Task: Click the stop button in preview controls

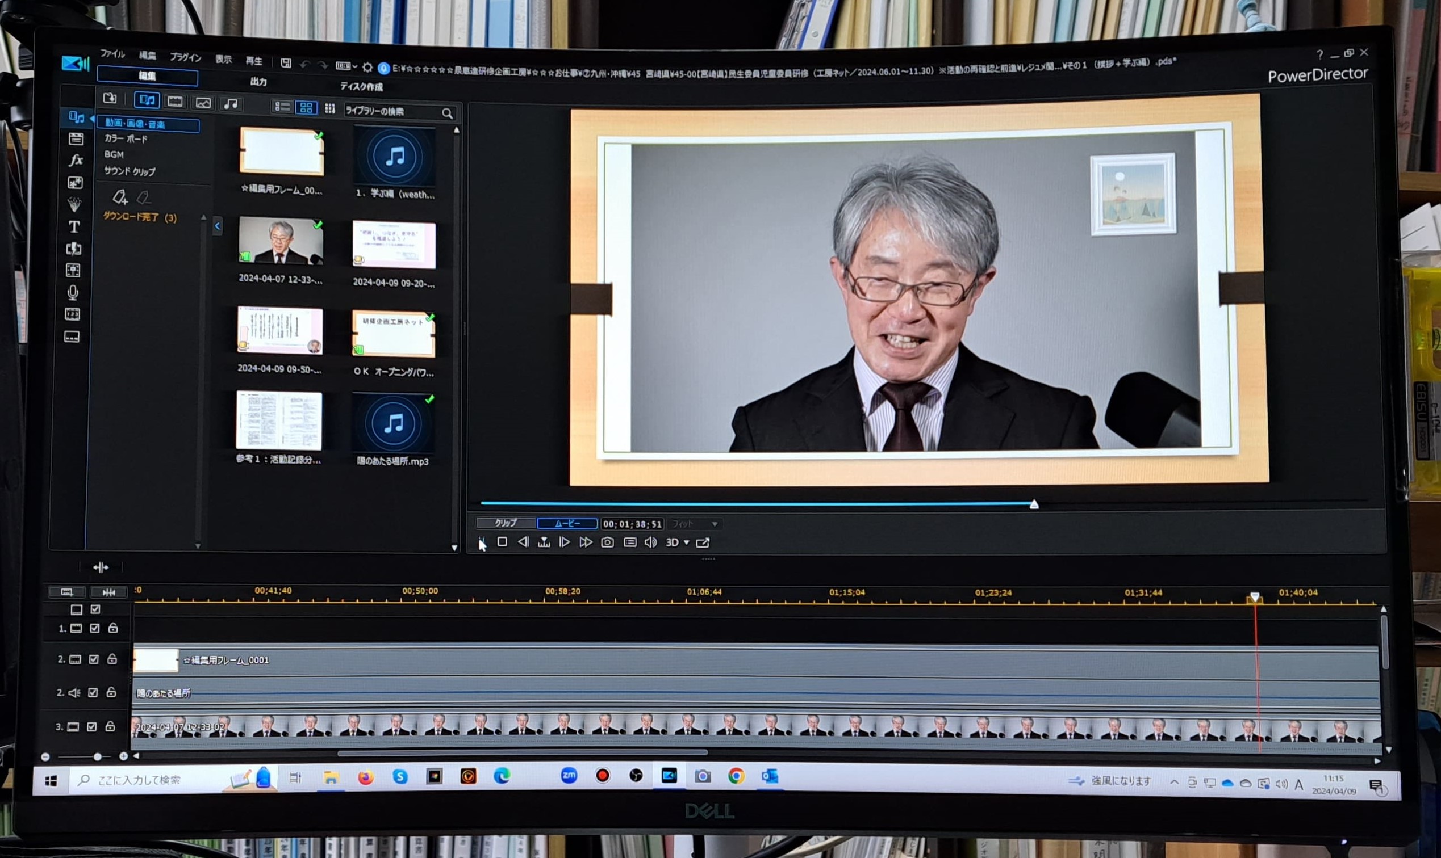Action: click(x=502, y=542)
